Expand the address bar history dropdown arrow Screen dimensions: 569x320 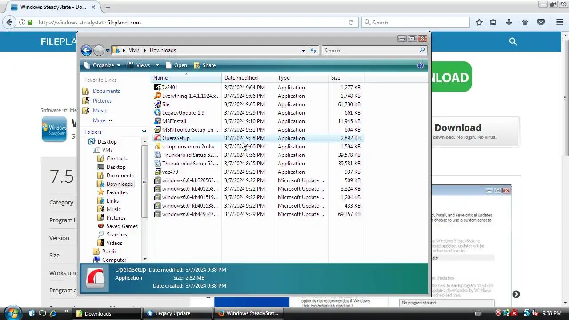[303, 51]
